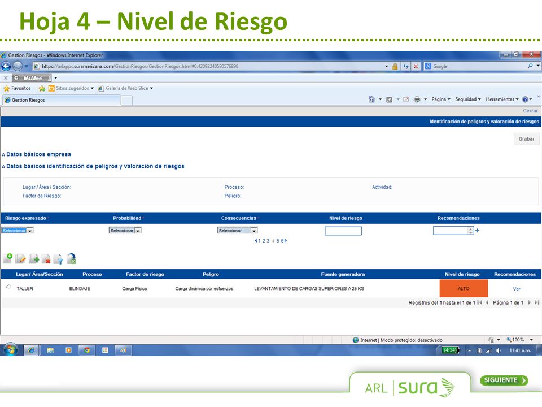This screenshot has width=542, height=407.
Task: Collapse Datos básicos identificación de peligros section
Action: (x=3, y=166)
